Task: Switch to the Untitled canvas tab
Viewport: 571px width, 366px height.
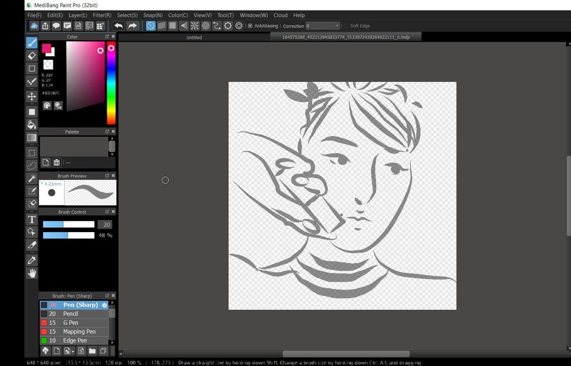Action: (x=194, y=37)
